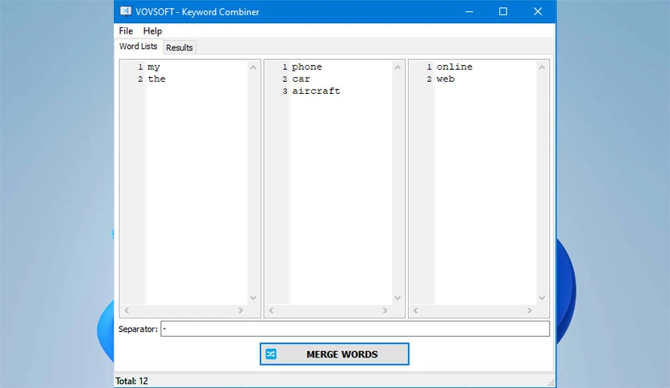This screenshot has height=388, width=670.
Task: Click scroll right arrow in first word list
Action: click(240, 311)
